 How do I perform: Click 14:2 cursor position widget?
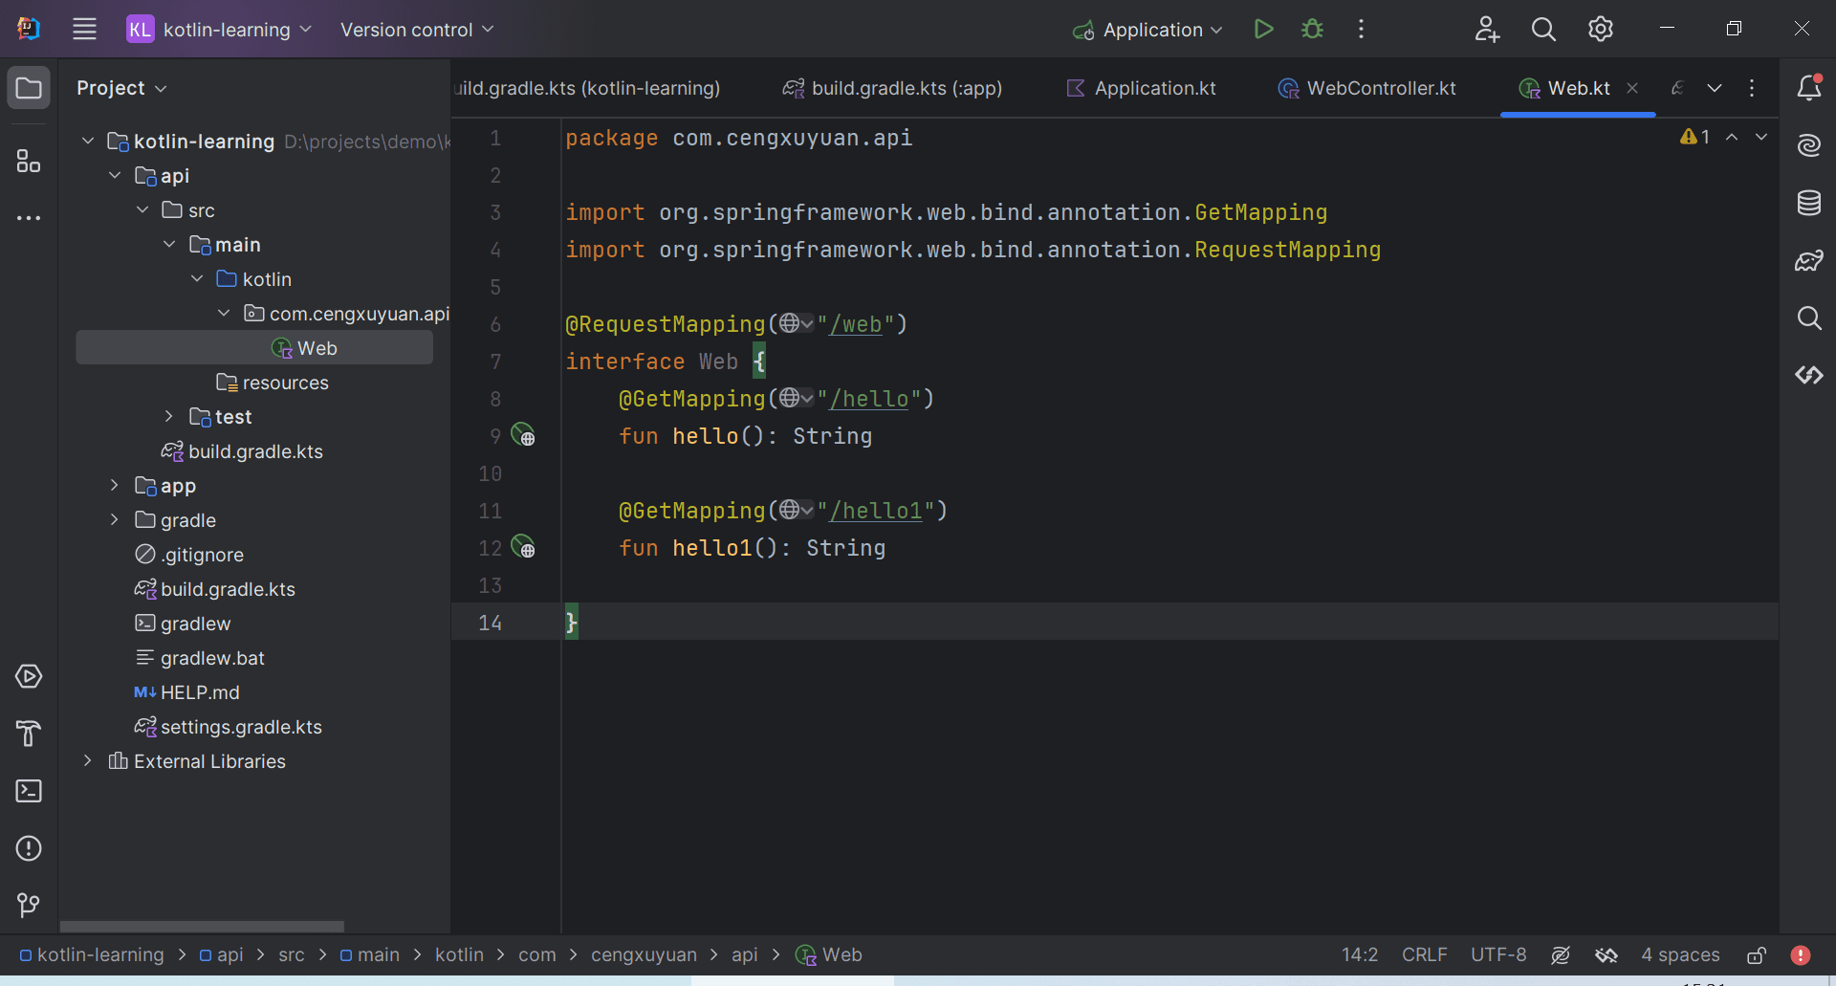pos(1360,954)
